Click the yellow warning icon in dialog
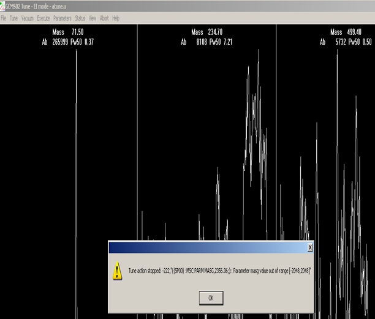Image resolution: width=375 pixels, height=319 pixels. pyautogui.click(x=117, y=271)
